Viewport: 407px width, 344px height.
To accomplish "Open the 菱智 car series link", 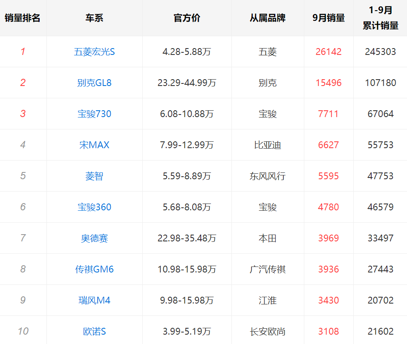I will click(x=94, y=176).
